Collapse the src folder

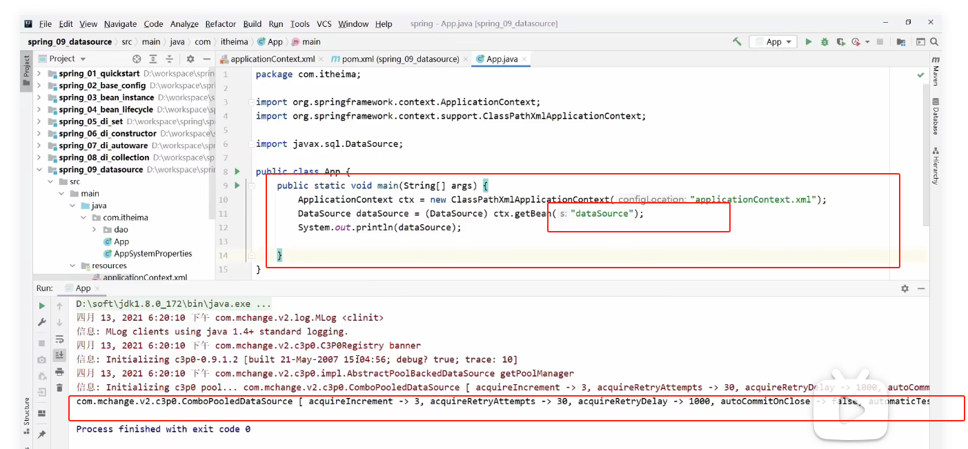pyautogui.click(x=50, y=181)
